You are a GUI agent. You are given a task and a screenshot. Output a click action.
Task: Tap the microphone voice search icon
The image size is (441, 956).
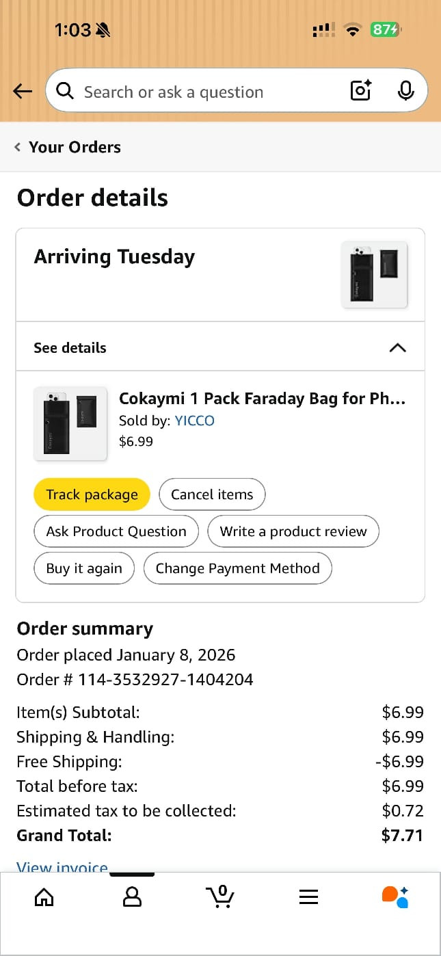click(x=405, y=90)
